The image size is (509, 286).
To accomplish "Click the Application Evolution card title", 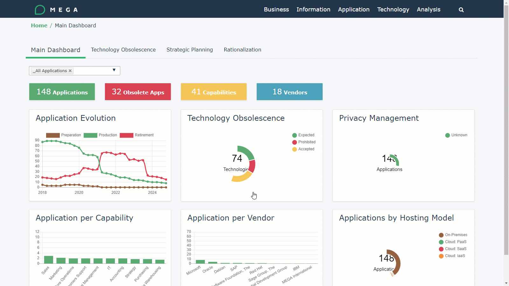I will click(76, 118).
